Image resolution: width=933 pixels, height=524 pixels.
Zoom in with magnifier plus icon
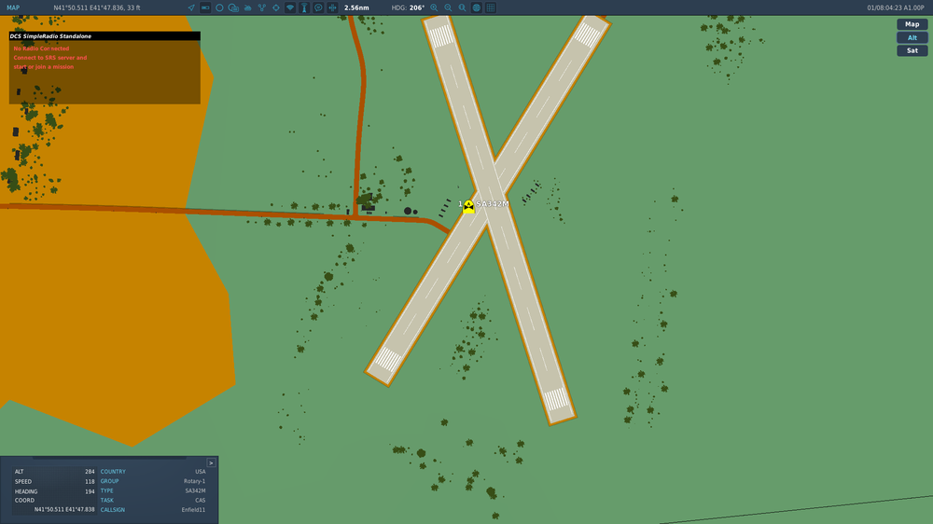pyautogui.click(x=434, y=7)
